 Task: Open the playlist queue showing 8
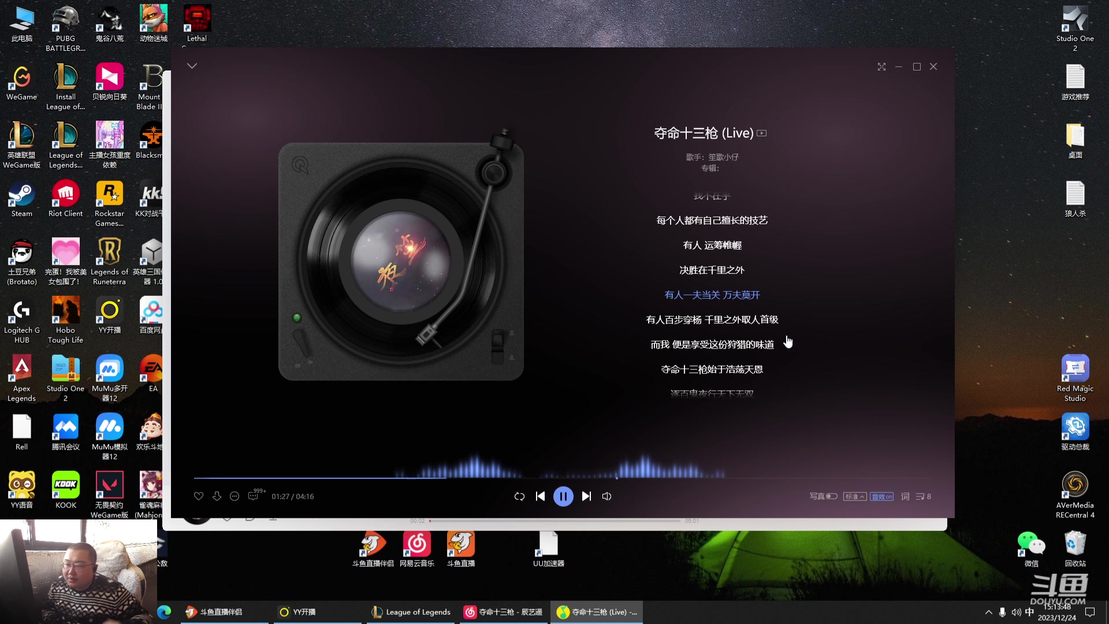tap(923, 496)
